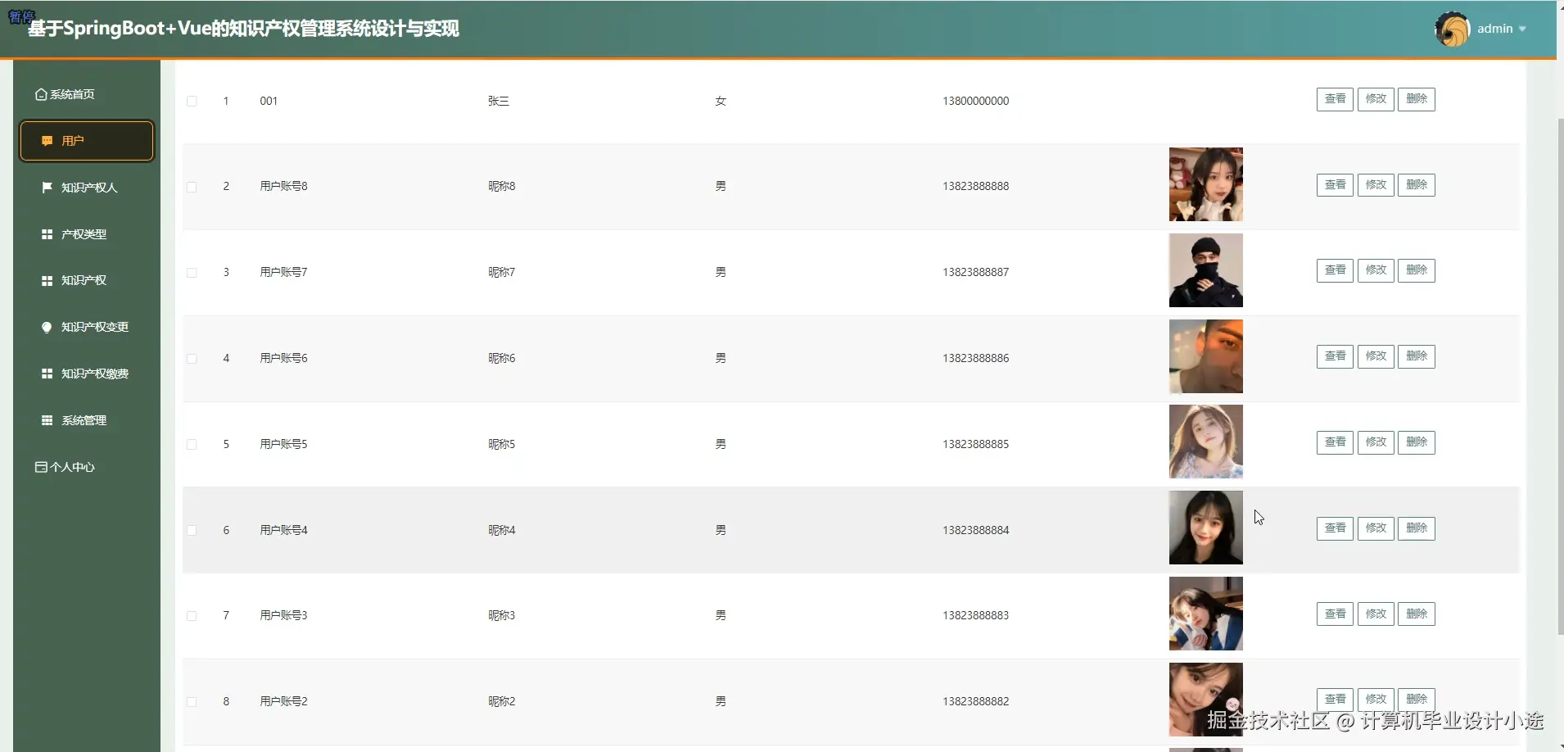Screen dimensions: 1564x752
Task: Select 用户 menu item in sidebar
Action: pos(87,141)
